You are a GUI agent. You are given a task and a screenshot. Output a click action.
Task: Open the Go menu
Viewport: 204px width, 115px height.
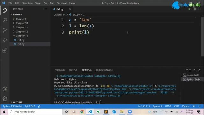coord(45,3)
